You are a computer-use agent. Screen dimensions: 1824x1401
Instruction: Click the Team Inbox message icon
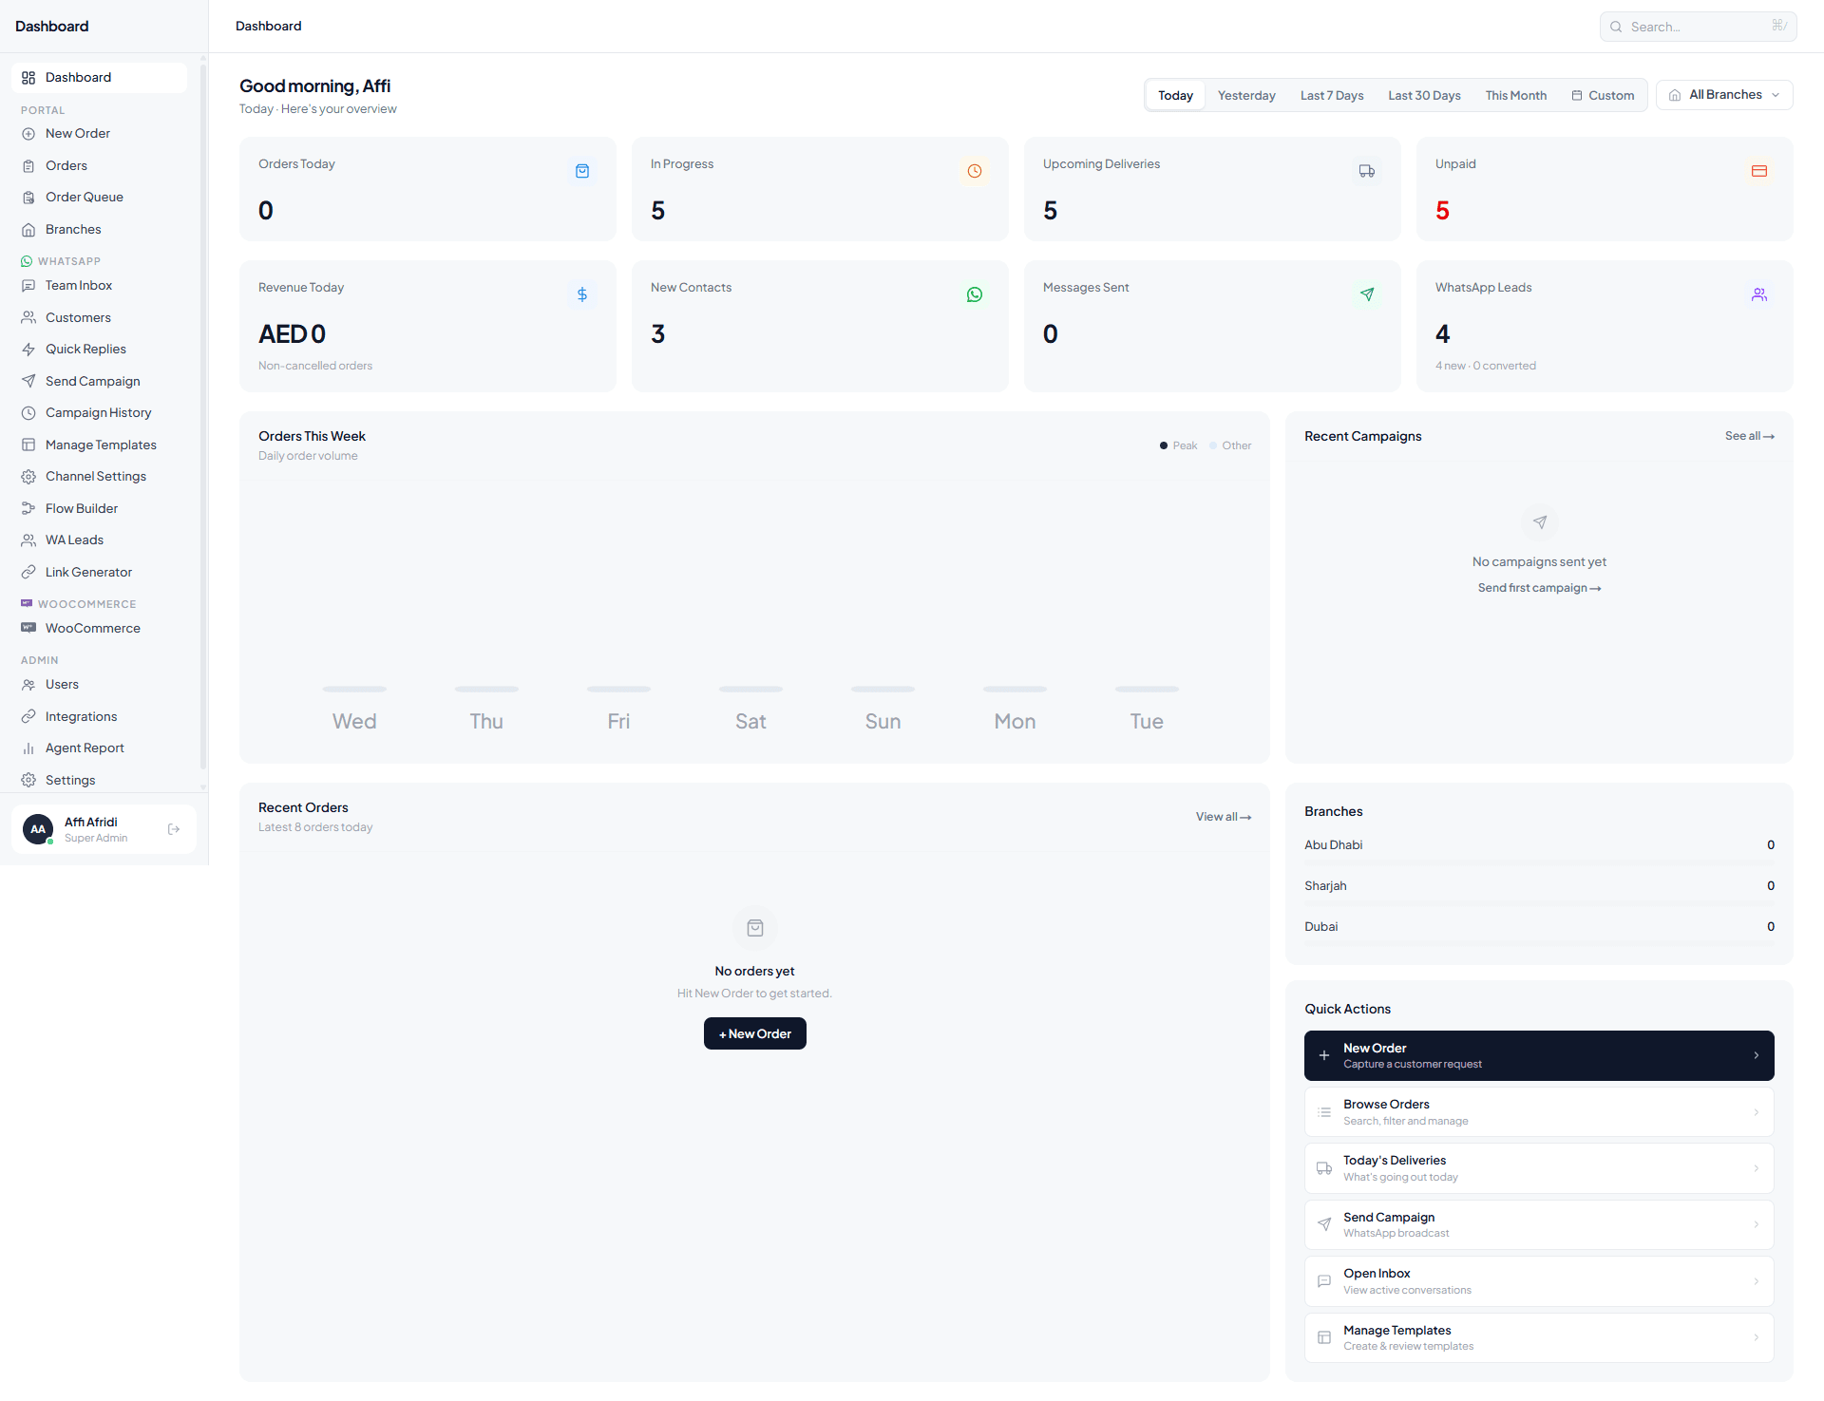pyautogui.click(x=28, y=286)
